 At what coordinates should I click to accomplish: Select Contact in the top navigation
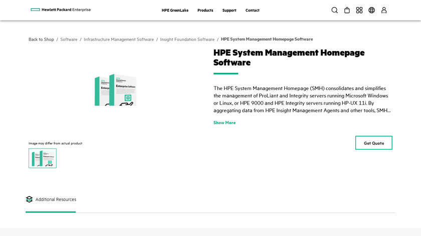252,10
